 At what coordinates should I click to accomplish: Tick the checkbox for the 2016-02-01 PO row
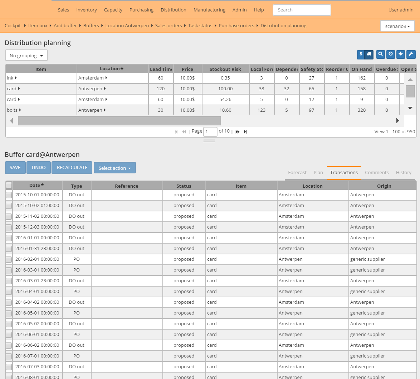coord(9,259)
